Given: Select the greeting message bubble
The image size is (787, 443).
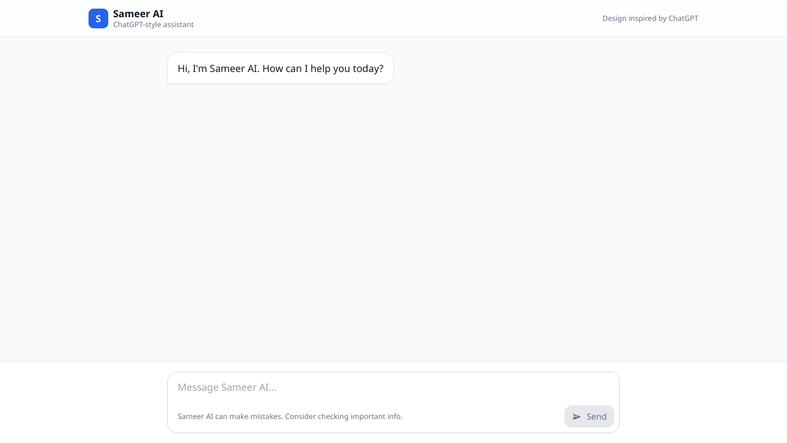Looking at the screenshot, I should [280, 68].
